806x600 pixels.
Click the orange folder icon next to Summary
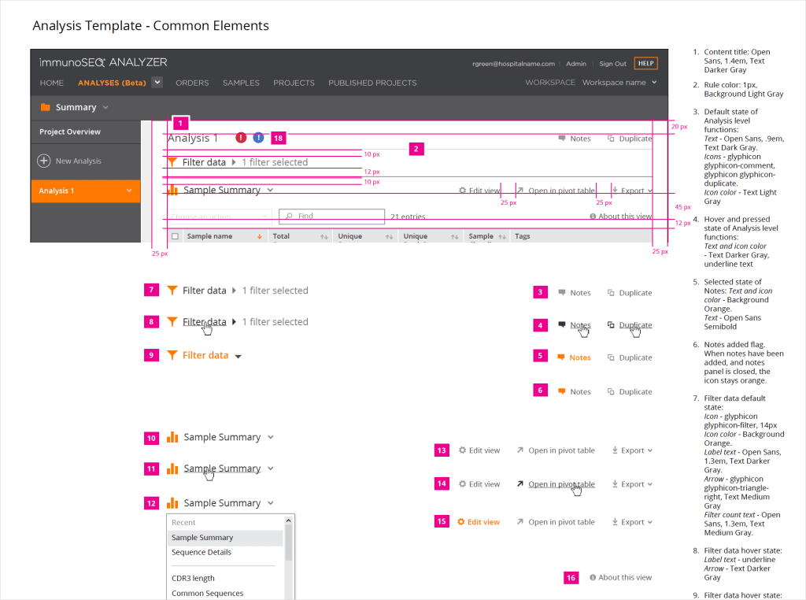pyautogui.click(x=45, y=107)
